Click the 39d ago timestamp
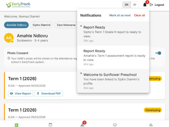This screenshot has height=127, width=169. point(88,41)
